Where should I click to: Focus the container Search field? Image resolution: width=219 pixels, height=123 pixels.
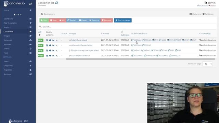point(127,27)
